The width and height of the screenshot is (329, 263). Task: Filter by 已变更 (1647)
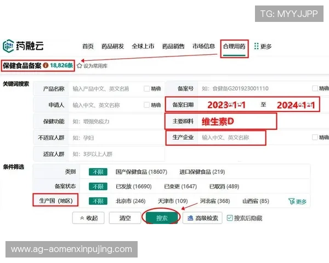tap(180, 186)
